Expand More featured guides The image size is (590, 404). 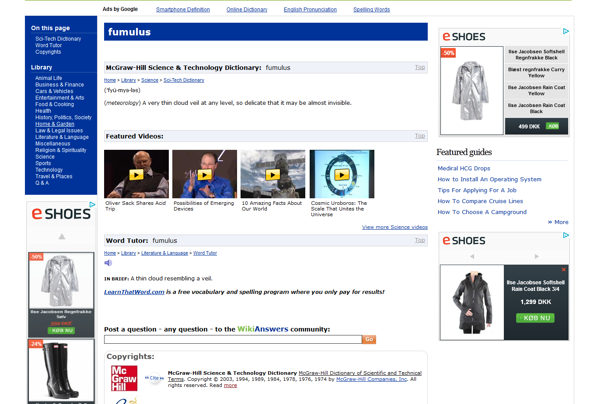pos(558,222)
